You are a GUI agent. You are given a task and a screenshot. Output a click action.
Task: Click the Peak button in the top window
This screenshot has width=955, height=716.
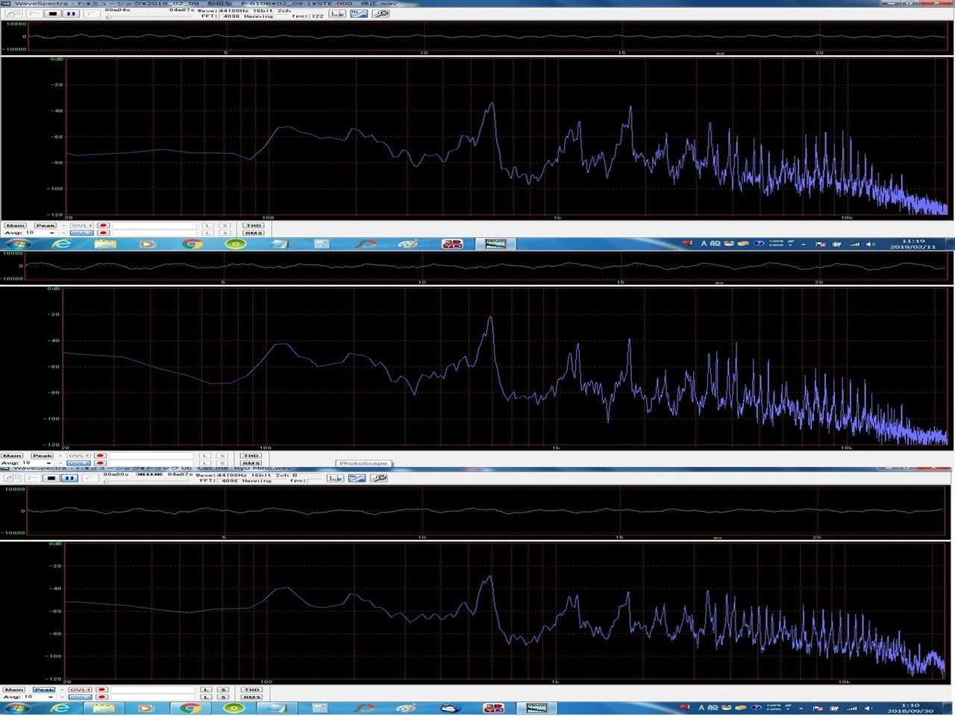(x=46, y=225)
